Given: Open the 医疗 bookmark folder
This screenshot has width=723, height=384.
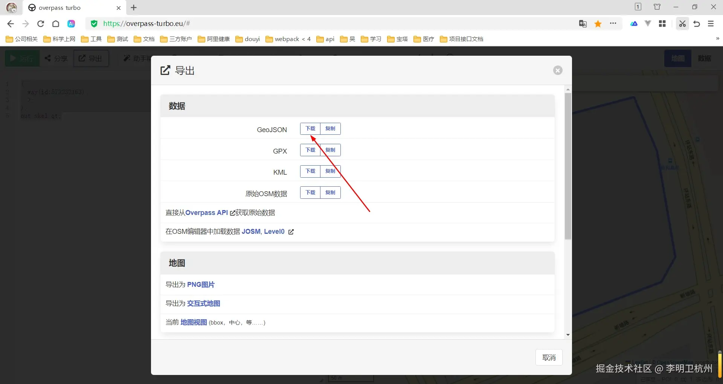Looking at the screenshot, I should coord(424,39).
